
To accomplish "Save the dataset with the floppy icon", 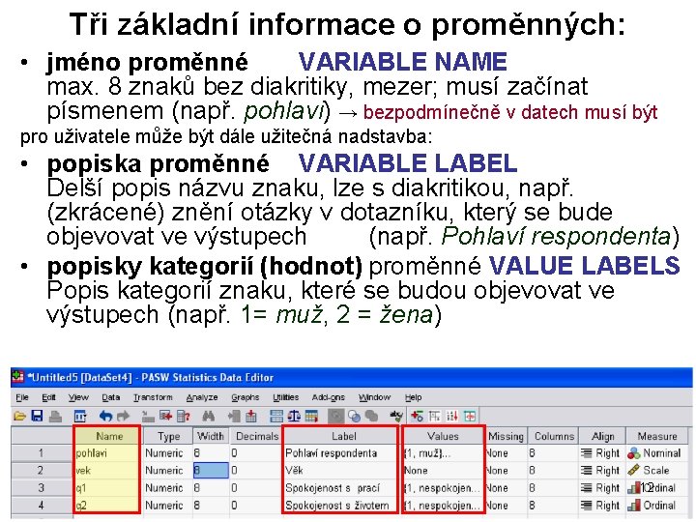I will [38, 417].
